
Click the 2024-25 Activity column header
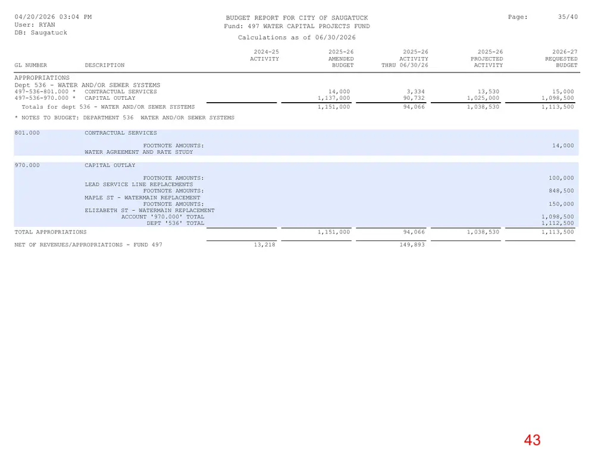pyautogui.click(x=265, y=55)
